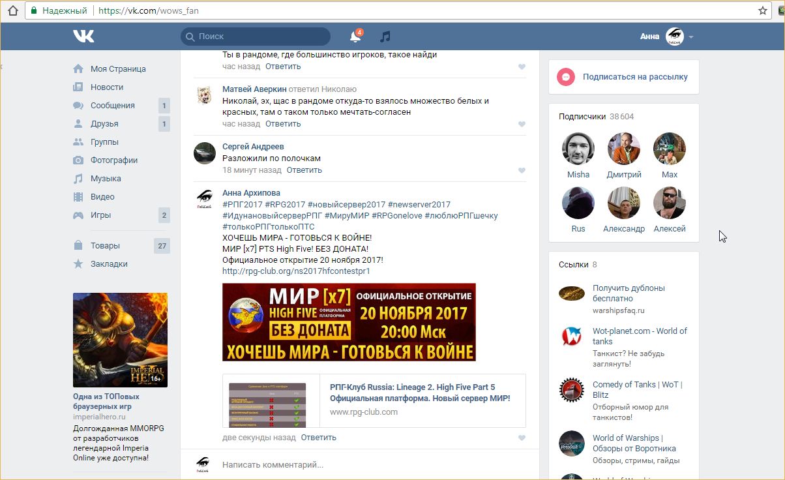Open РПГ-Клуб Russia Lineage 2 link title
The height and width of the screenshot is (480, 785).
click(x=420, y=393)
